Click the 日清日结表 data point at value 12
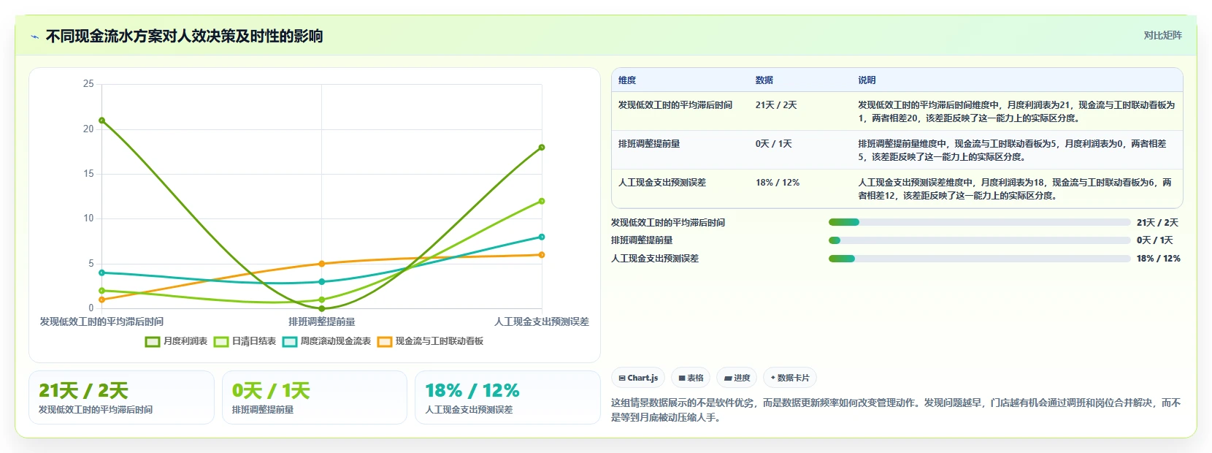The image size is (1212, 453). [x=542, y=201]
